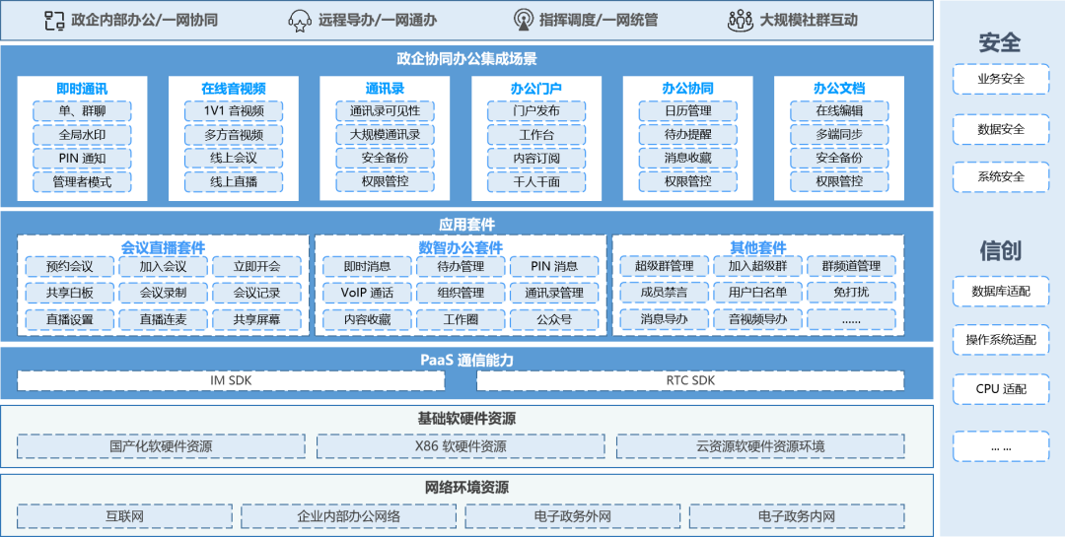1065x537 pixels.
Task: Click the RTC SDK bar
Action: pyautogui.click(x=689, y=380)
